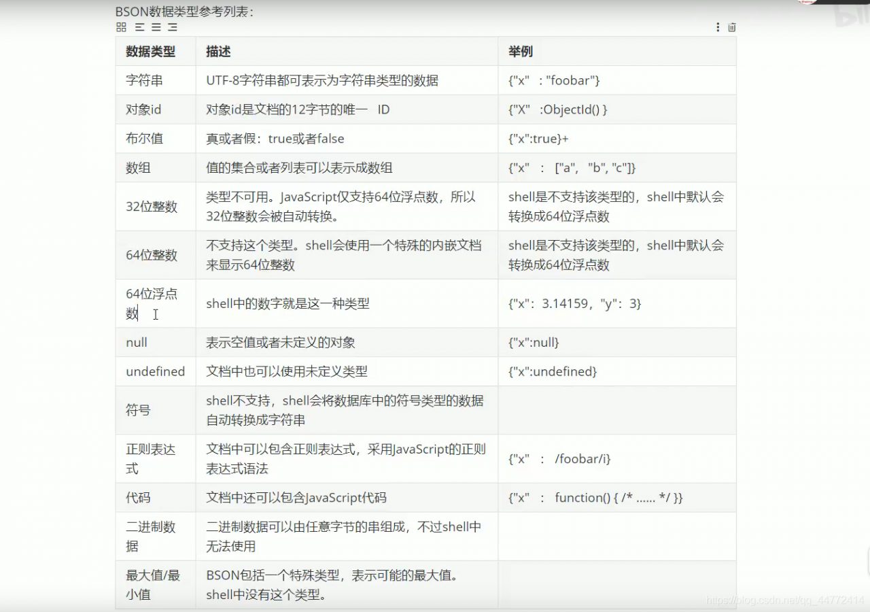
Task: Click the null type cell
Action: tap(135, 342)
